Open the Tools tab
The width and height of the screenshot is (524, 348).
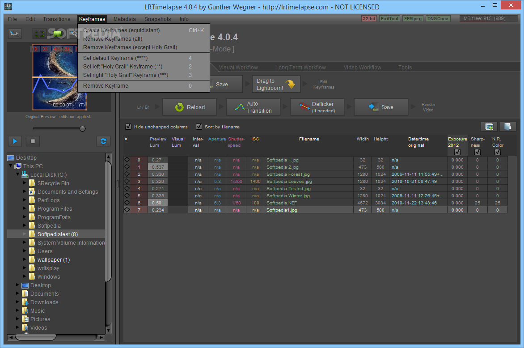[x=405, y=67]
